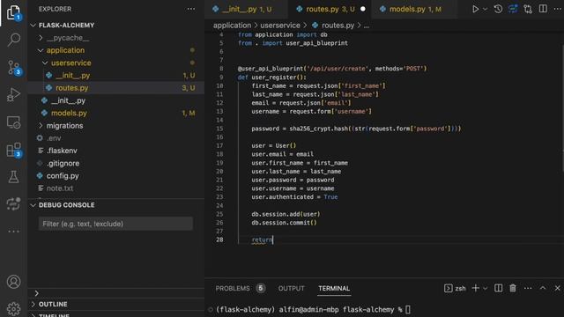The width and height of the screenshot is (564, 317).
Task: Click unsaved dot on routes.py tab
Action: coord(363,9)
